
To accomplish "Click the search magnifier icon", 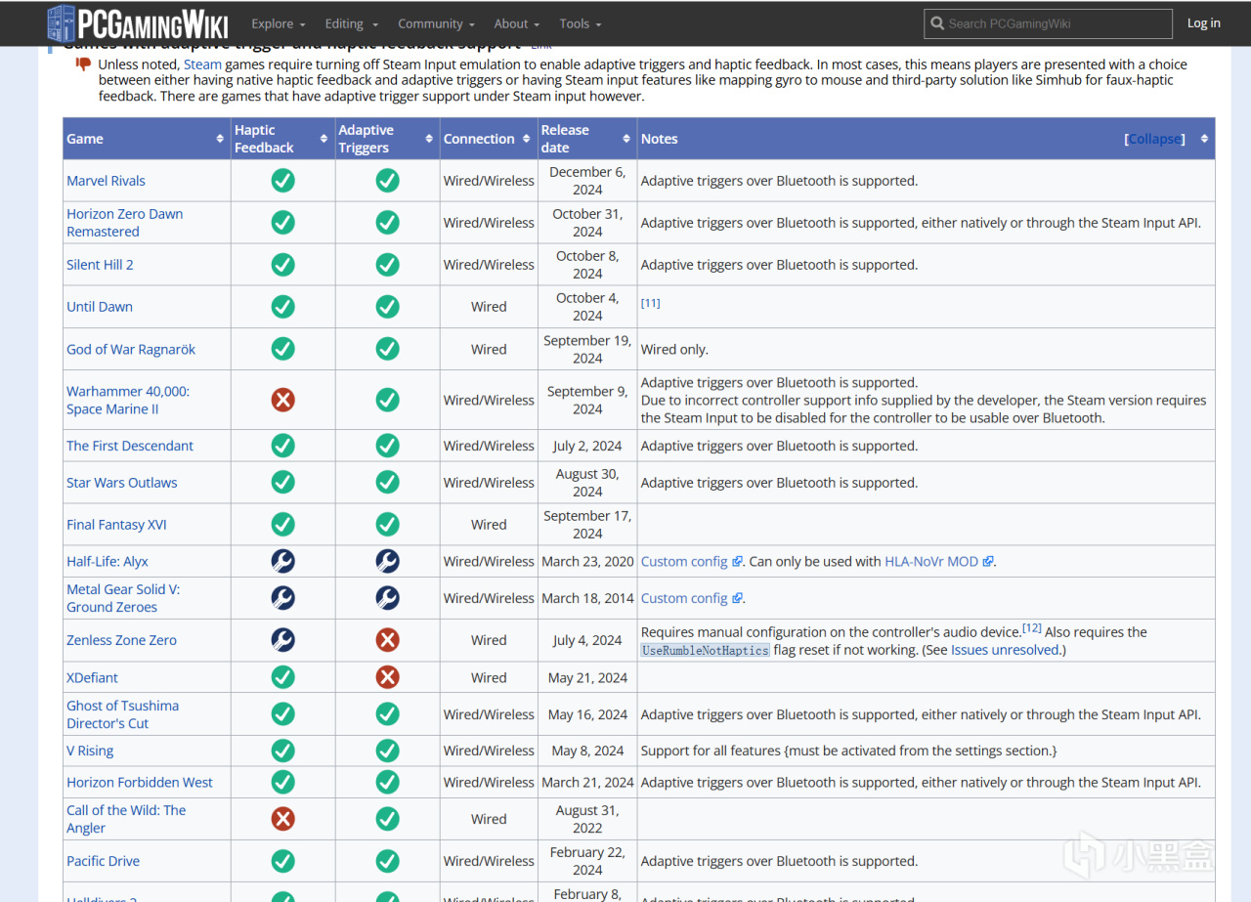I will coord(937,23).
